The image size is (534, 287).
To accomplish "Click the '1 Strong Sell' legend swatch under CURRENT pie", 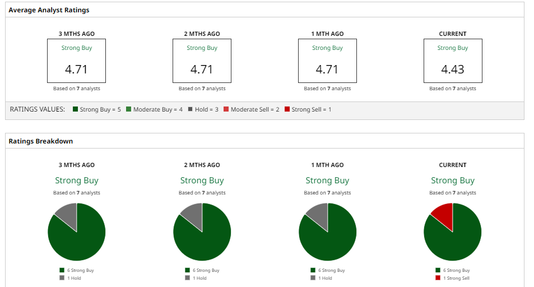I will [x=438, y=278].
